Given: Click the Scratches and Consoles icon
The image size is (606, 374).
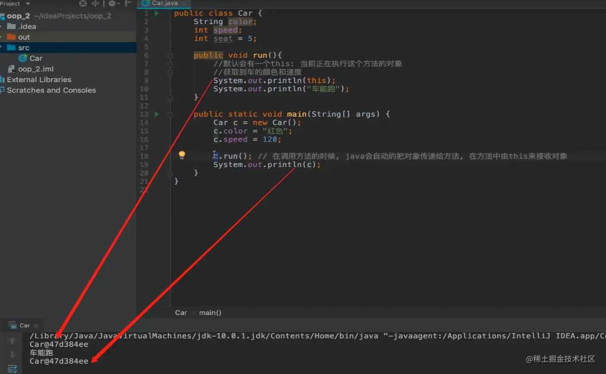Looking at the screenshot, I should pos(2,90).
